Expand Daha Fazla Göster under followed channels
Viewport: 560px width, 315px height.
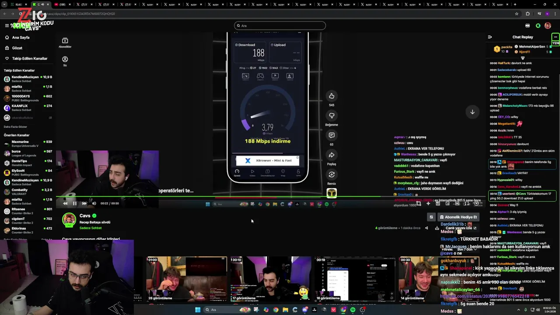coord(15,127)
